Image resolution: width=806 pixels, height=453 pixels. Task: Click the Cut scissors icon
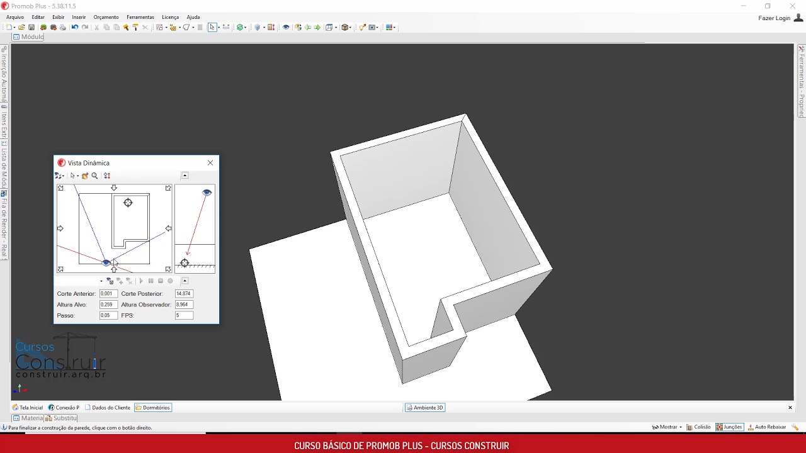pyautogui.click(x=96, y=27)
